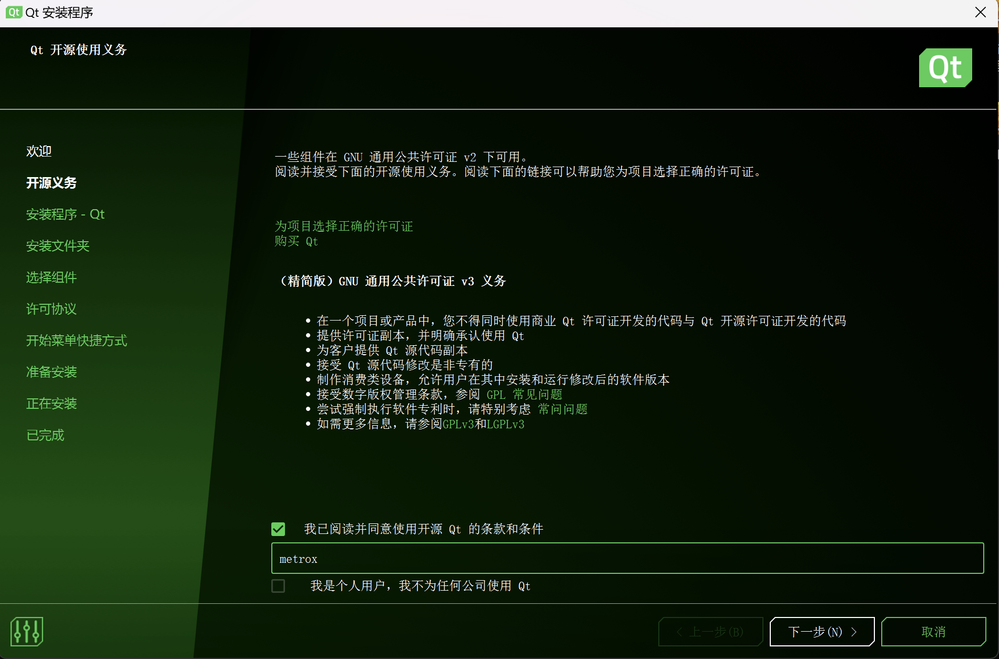Select the 正在安装 sidebar step
This screenshot has height=659, width=999.
click(x=52, y=404)
